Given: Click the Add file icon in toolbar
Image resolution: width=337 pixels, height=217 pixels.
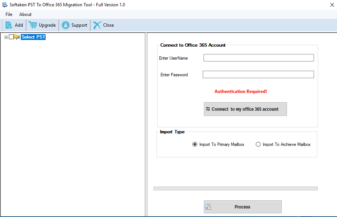Looking at the screenshot, I should pos(9,25).
